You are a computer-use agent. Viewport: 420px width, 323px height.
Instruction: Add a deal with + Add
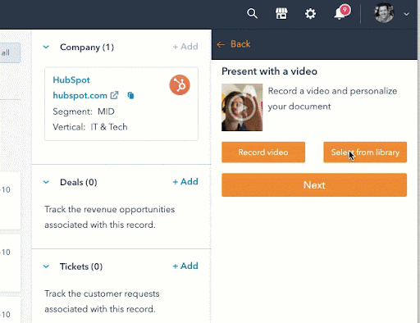185,181
